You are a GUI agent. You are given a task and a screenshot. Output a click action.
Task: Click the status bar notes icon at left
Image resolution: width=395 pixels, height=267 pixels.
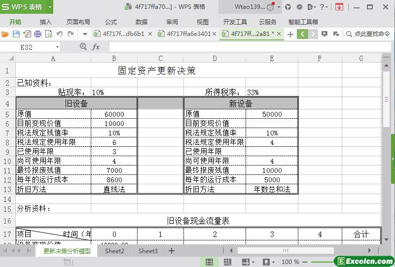67,263
